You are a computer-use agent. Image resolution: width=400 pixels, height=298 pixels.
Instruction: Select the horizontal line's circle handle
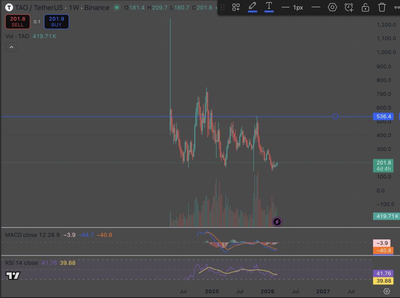pos(335,117)
